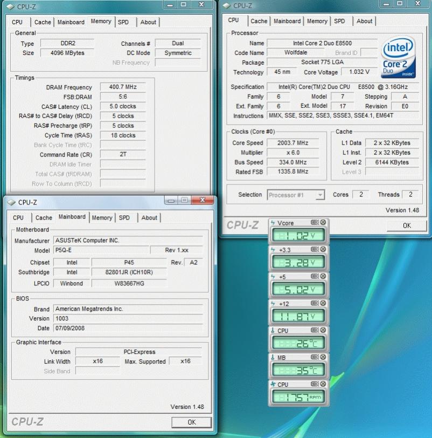Click the '07/09/2008' BIOS date field
Image resolution: width=432 pixels, height=438 pixels.
128,328
